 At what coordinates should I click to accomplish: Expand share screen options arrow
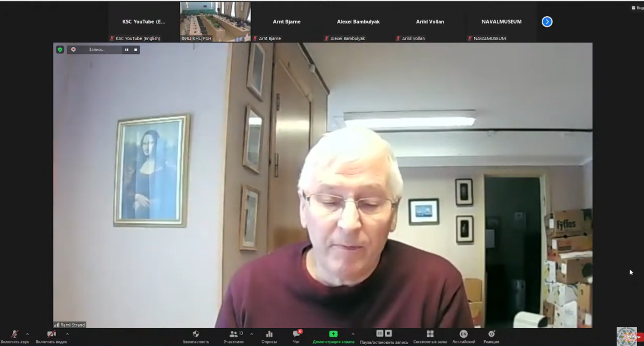click(x=353, y=334)
